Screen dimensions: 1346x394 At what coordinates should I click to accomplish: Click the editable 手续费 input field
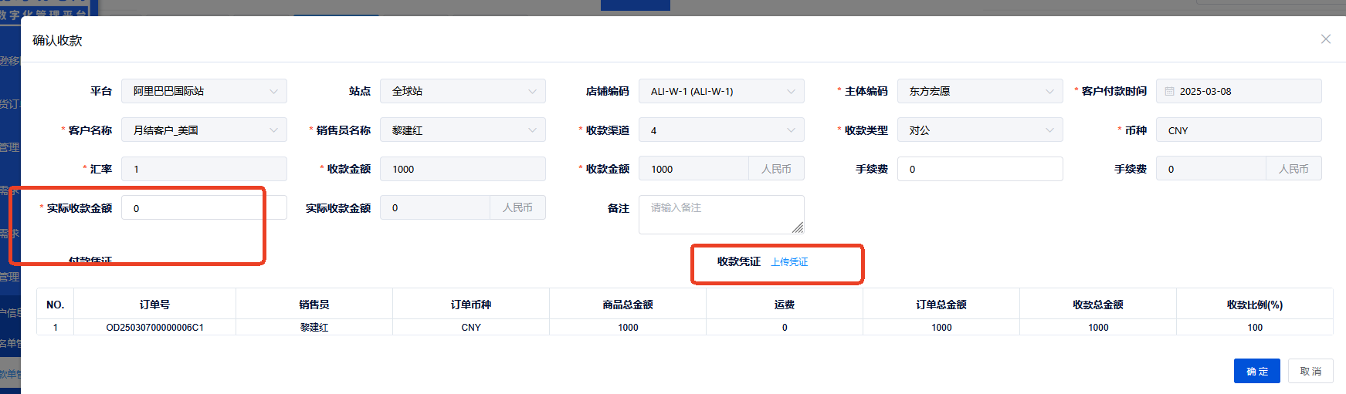(980, 169)
